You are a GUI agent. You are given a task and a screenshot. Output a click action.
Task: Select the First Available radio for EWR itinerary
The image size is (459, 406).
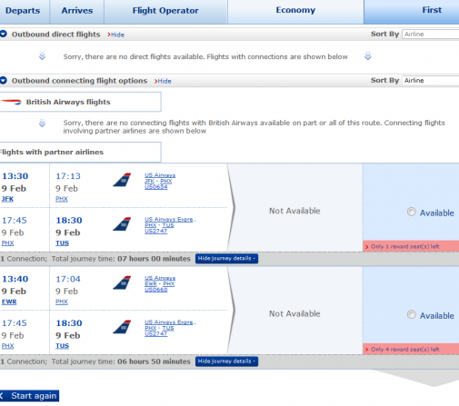412,314
